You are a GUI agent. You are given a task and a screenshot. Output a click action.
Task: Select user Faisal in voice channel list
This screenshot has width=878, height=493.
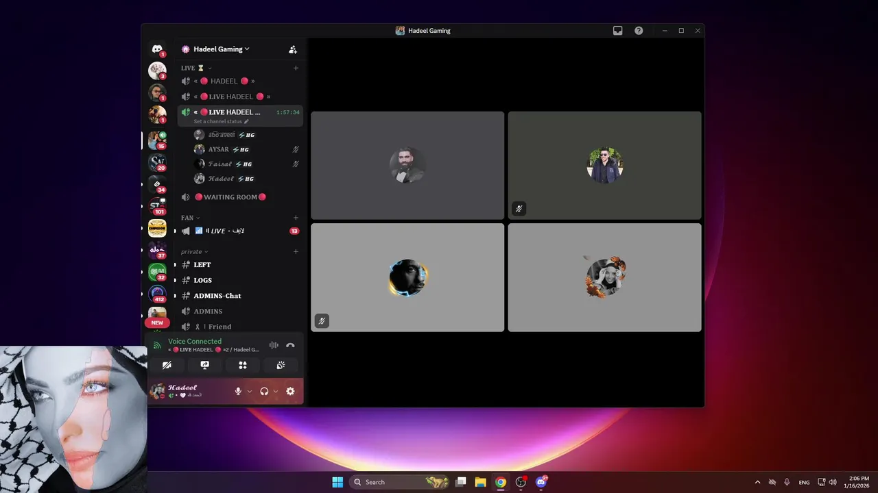(x=247, y=164)
